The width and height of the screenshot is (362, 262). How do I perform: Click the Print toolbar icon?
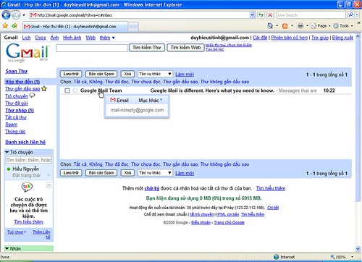point(300,25)
